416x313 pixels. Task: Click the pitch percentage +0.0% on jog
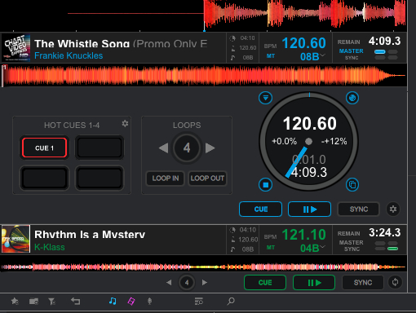coord(284,141)
